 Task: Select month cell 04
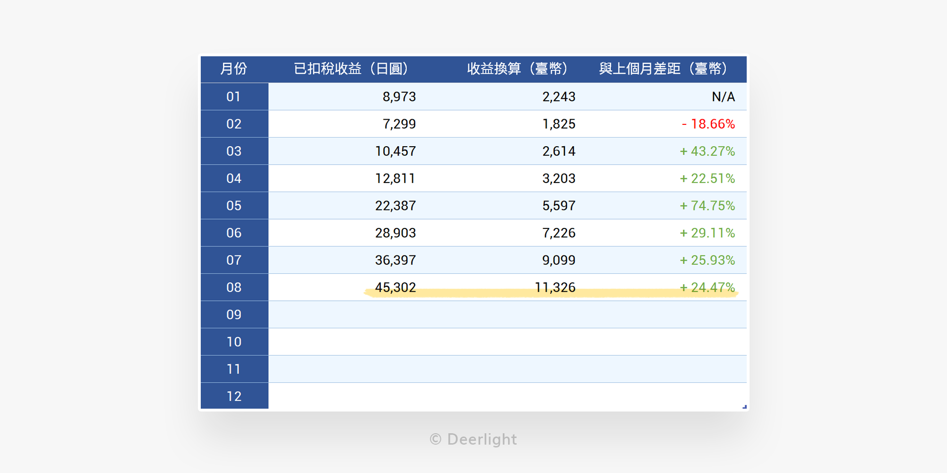(234, 178)
